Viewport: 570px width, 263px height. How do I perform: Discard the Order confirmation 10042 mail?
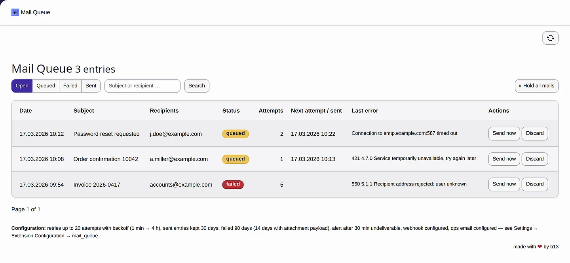(x=535, y=159)
